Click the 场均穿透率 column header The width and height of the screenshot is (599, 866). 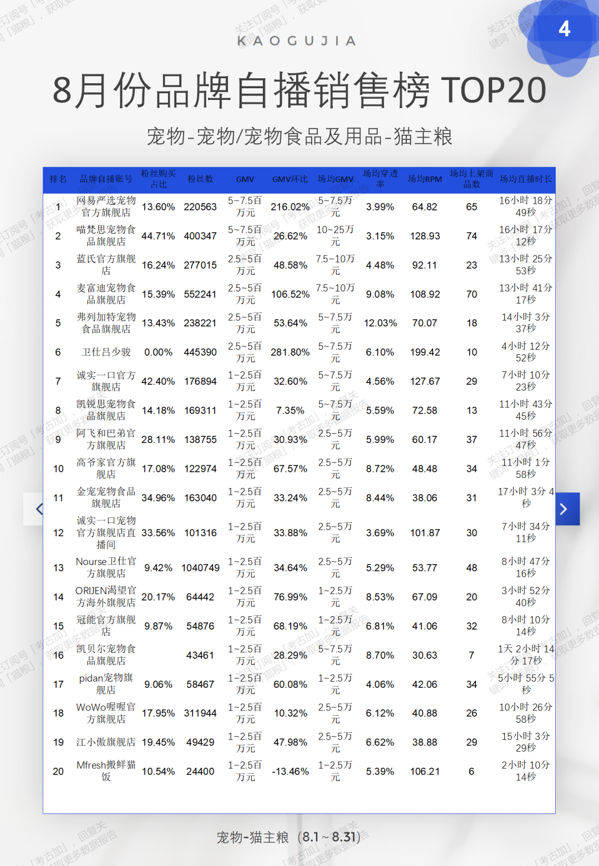pos(380,179)
